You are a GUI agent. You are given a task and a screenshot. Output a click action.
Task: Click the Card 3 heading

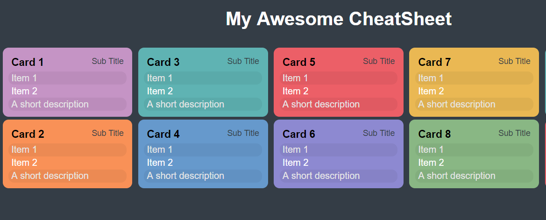coord(163,62)
